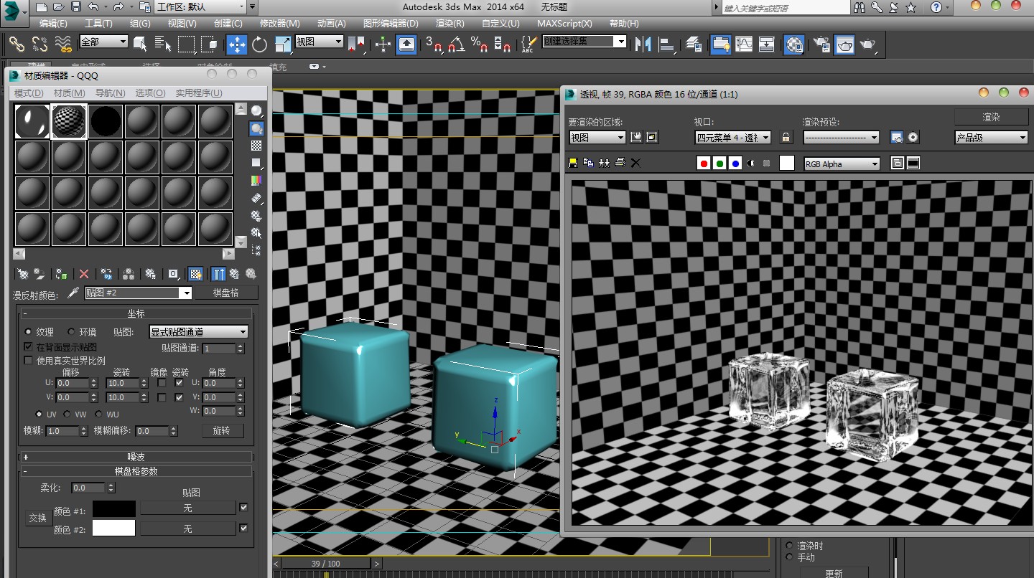The height and width of the screenshot is (578, 1034).
Task: Enable U mirror checkbox
Action: (x=162, y=383)
